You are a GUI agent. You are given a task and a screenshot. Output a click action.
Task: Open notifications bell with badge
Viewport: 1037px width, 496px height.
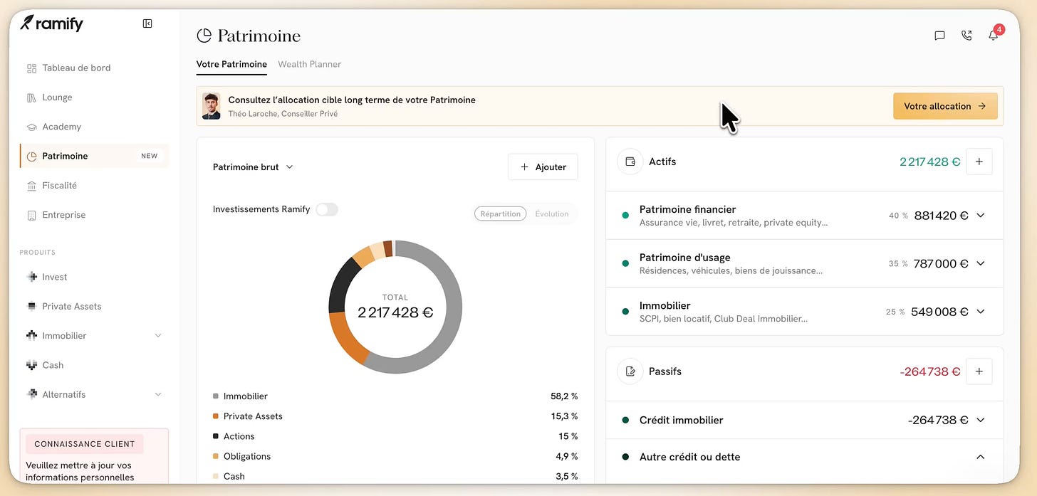coord(994,33)
